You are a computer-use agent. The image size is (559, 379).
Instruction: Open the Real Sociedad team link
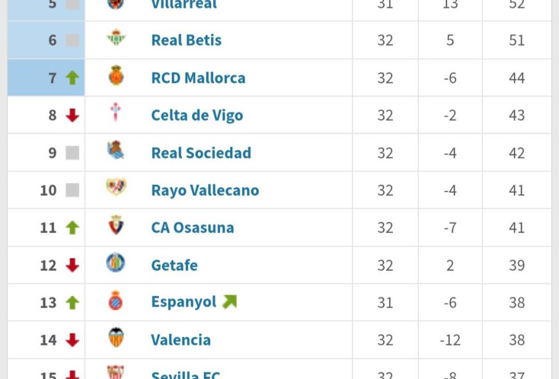point(201,153)
